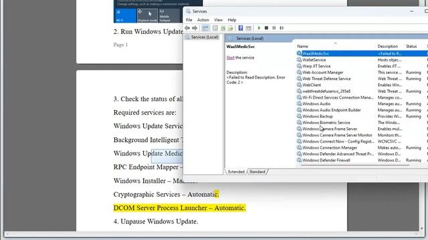Select Services (Local) in the console tree
The height and width of the screenshot is (240, 428).
[x=205, y=37]
